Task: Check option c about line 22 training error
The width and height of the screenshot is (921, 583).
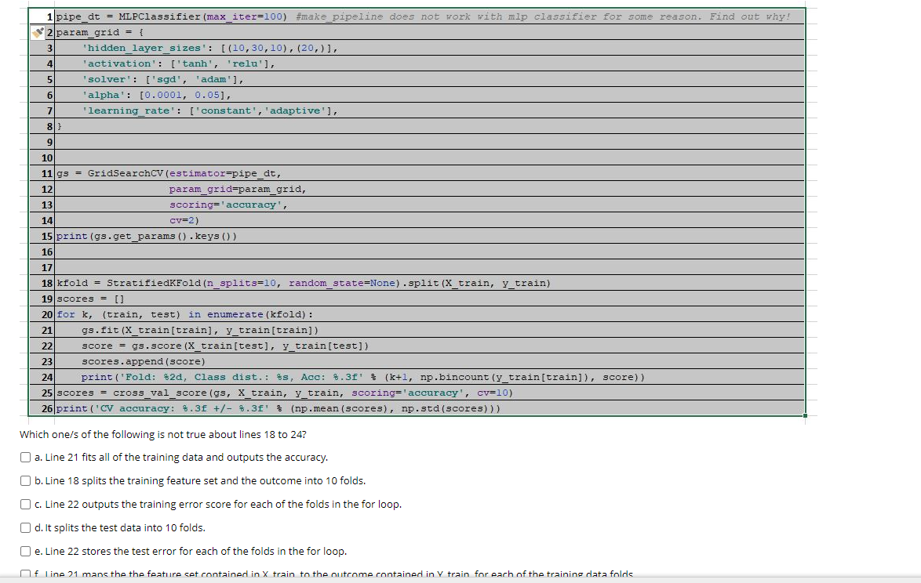Action: (25, 504)
